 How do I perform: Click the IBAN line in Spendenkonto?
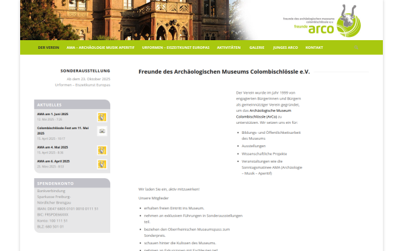coord(68,209)
